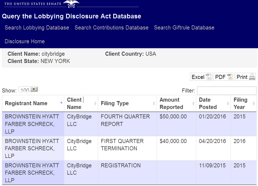Sort the Client Name column

[x=95, y=104]
